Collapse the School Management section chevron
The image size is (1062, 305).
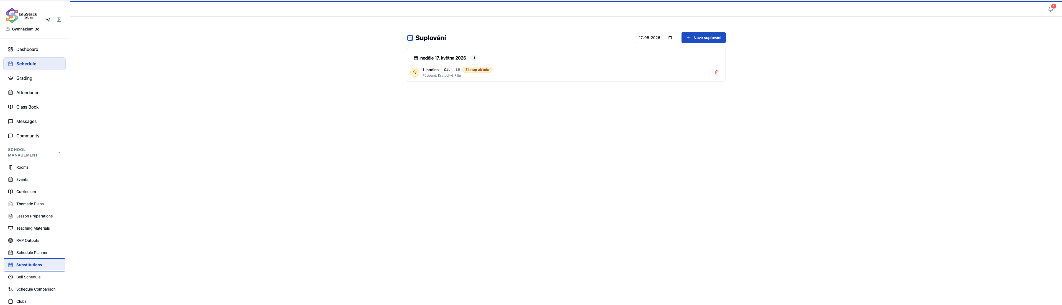point(58,152)
